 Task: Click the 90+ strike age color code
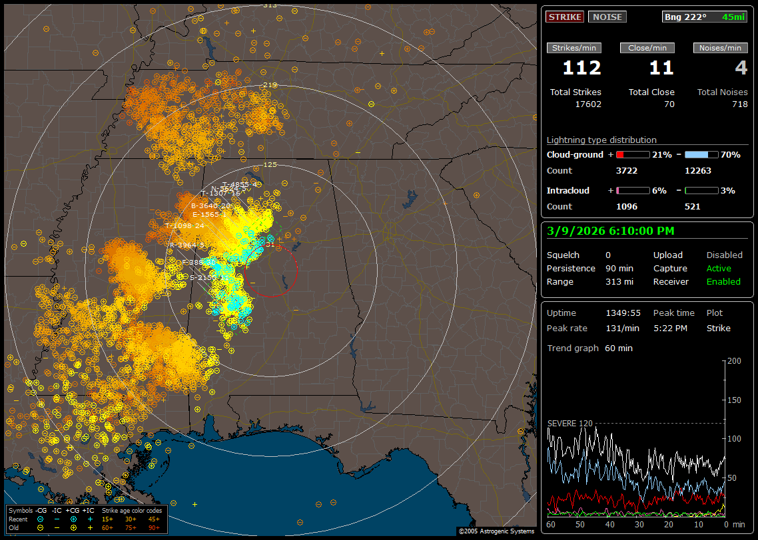154,527
